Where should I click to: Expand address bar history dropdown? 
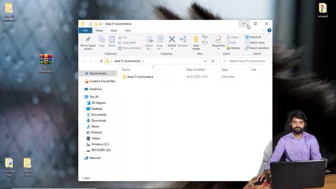205,61
